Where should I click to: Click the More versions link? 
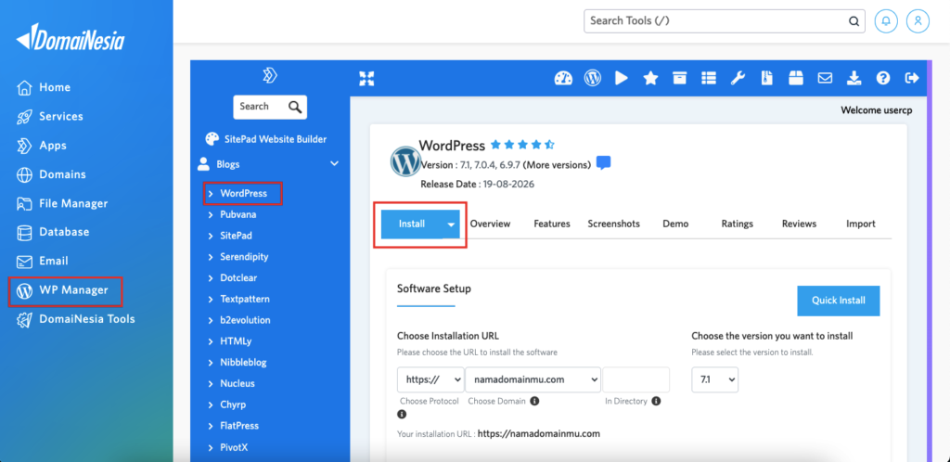click(557, 165)
